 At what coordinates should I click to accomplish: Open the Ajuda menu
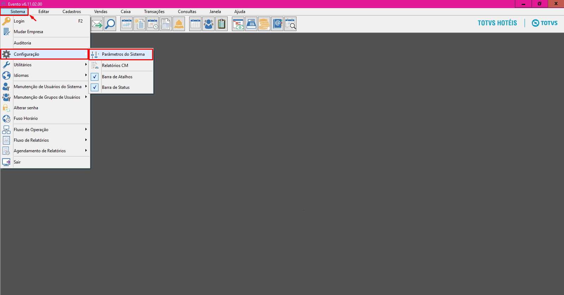[240, 12]
